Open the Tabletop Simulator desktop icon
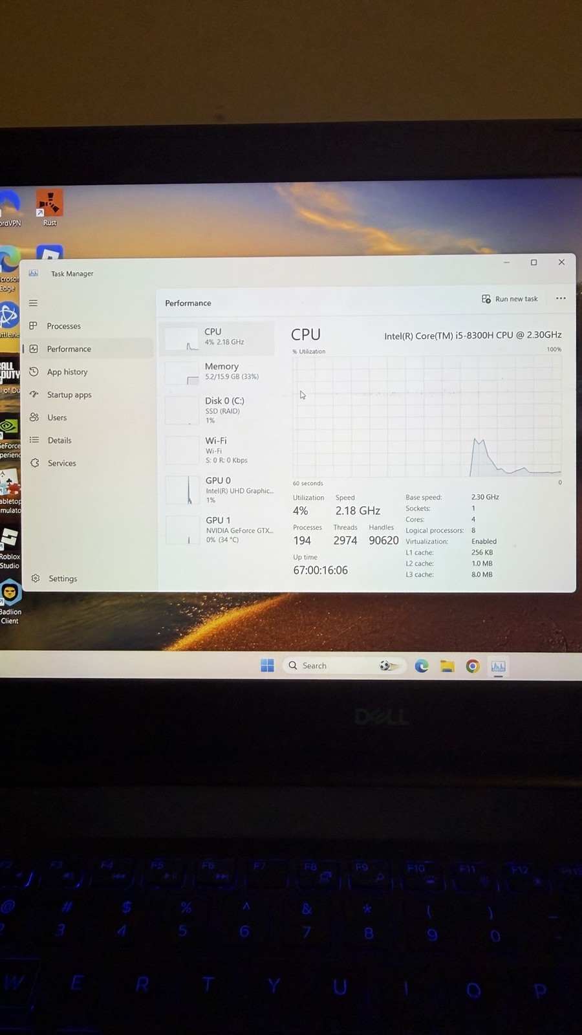The height and width of the screenshot is (1035, 582). click(10, 492)
